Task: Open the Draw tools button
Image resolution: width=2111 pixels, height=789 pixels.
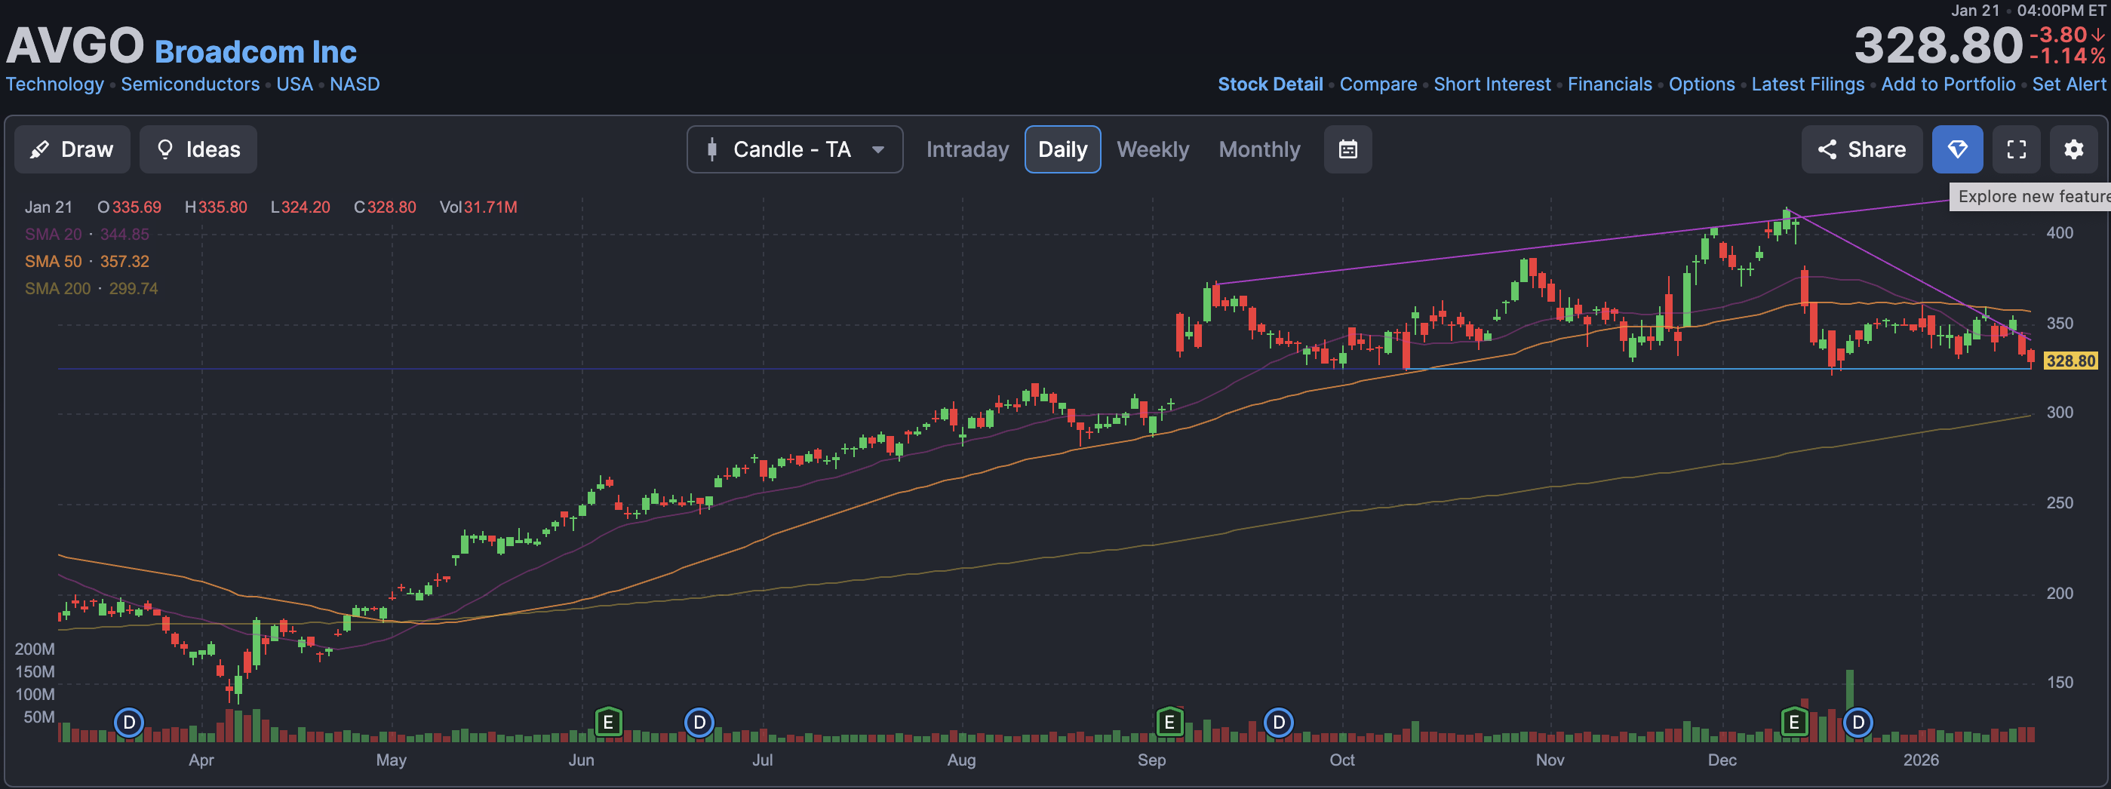Action: [x=72, y=149]
